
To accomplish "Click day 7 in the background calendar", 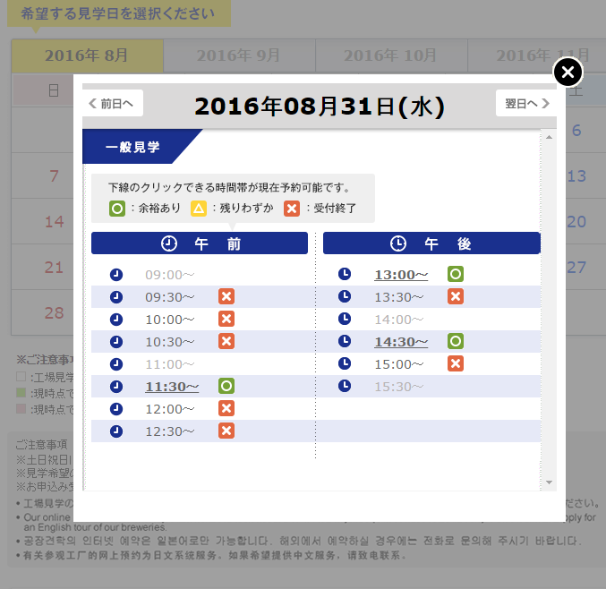I will tap(54, 176).
